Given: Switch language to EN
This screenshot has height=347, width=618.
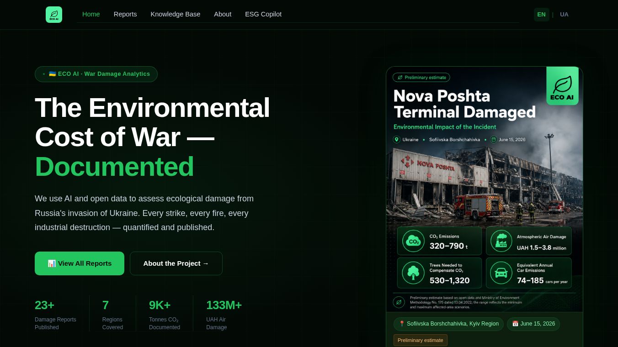Looking at the screenshot, I should 541,15.
